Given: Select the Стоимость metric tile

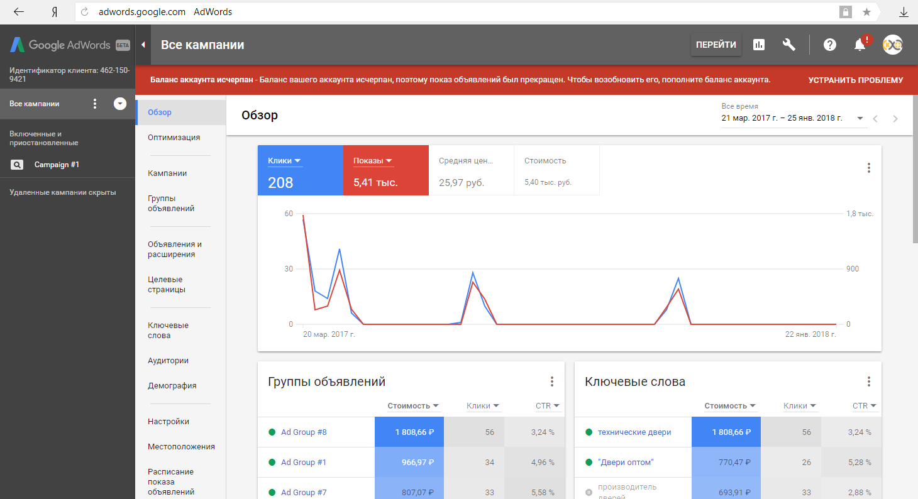Looking at the screenshot, I should point(557,171).
